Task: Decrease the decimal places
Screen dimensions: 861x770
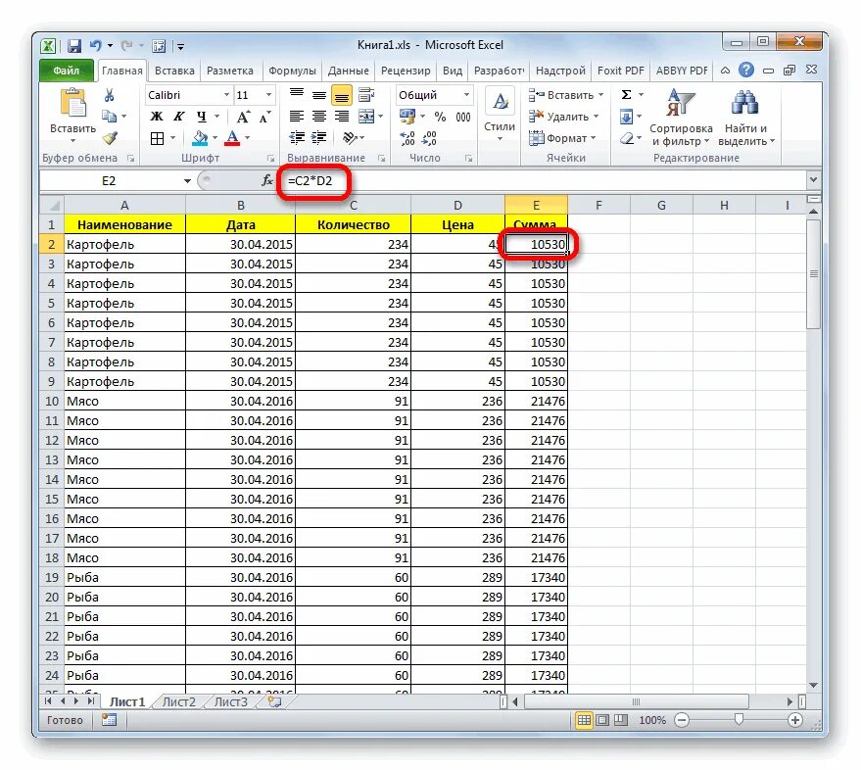Action: point(429,138)
